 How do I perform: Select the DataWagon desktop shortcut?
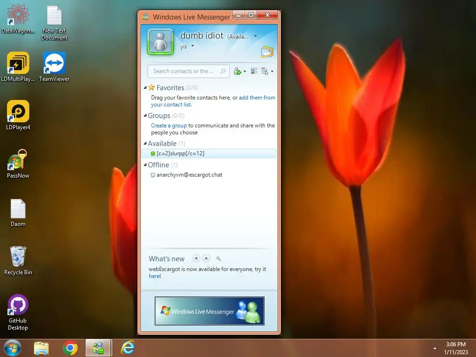[18, 20]
